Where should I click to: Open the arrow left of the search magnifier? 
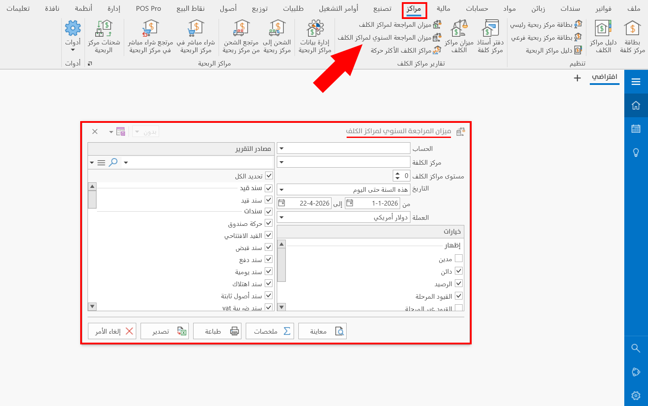tap(126, 162)
